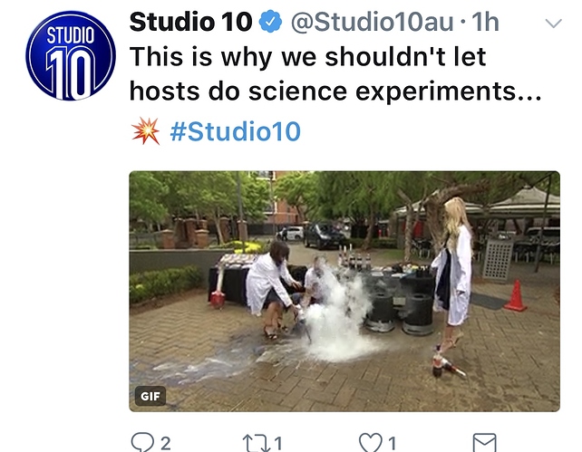
Task: Click the text "This is why we shouldn't let"
Action: [307, 57]
